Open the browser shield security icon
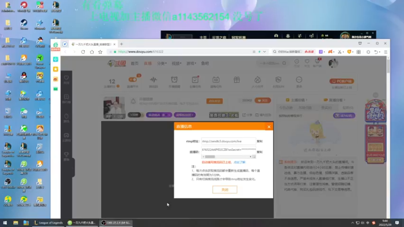The width and height of the screenshot is (404, 227). [349, 52]
